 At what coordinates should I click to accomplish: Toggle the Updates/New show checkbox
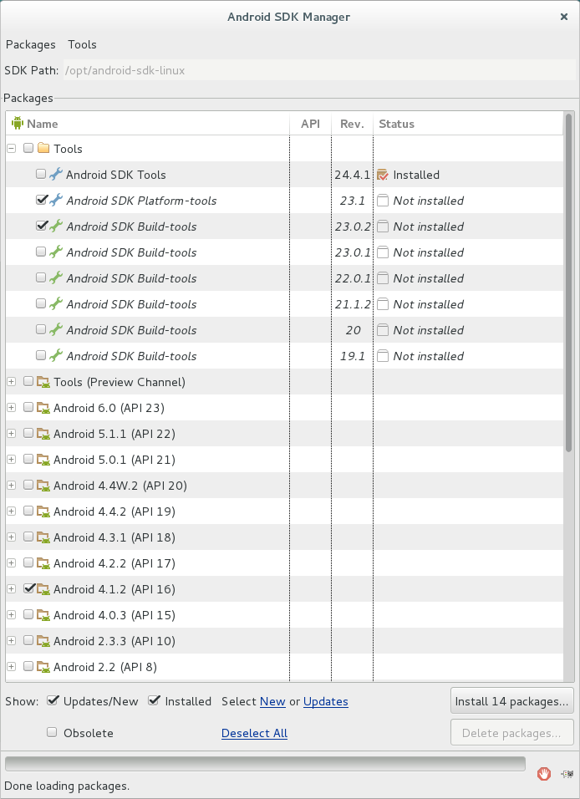pos(52,700)
